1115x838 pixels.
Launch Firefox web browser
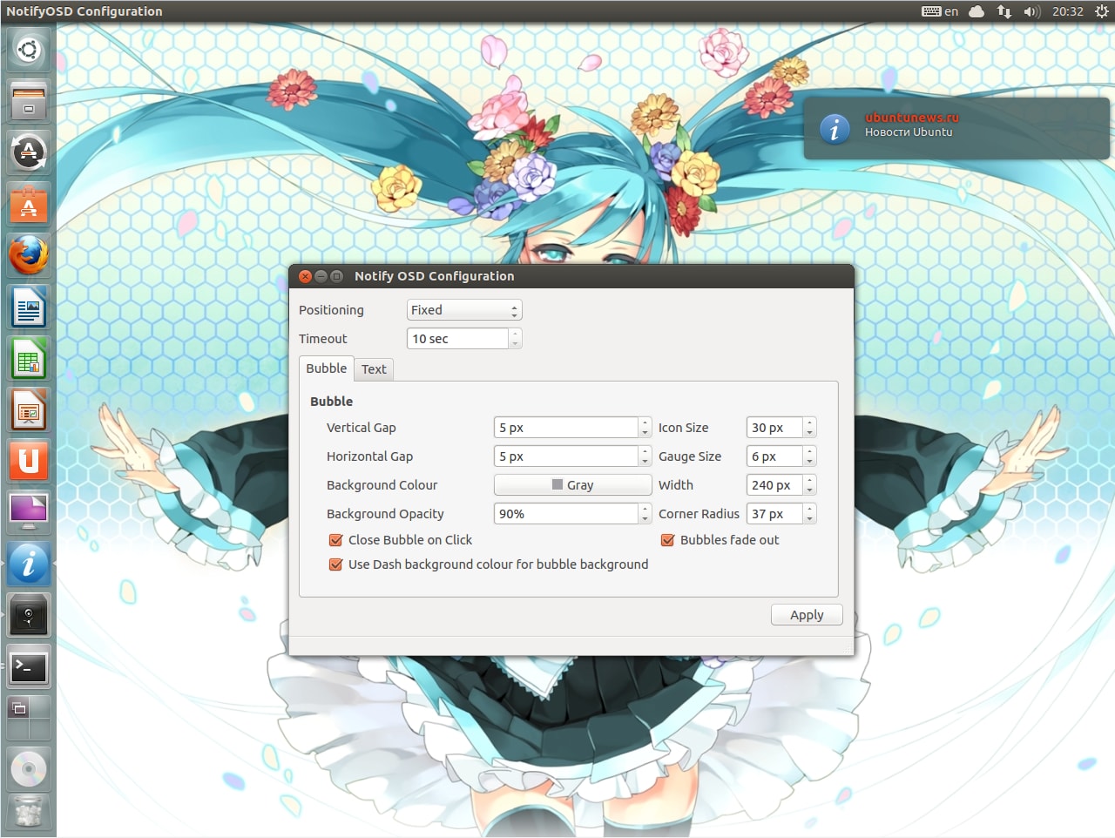point(29,255)
